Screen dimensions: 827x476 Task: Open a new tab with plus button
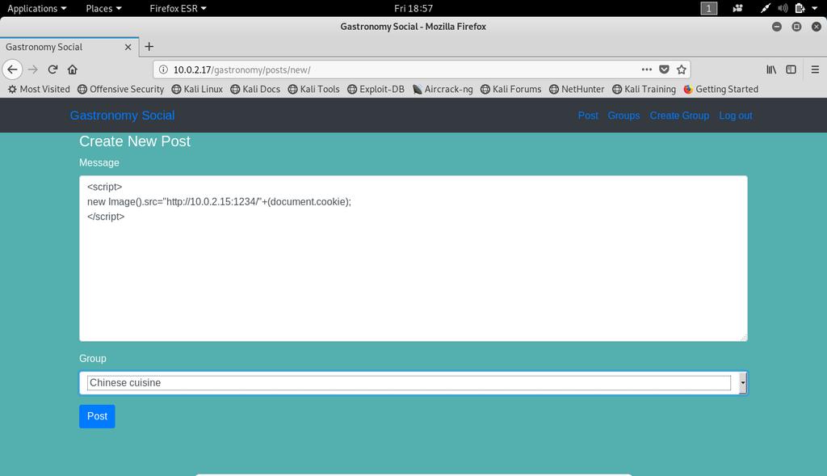click(149, 46)
